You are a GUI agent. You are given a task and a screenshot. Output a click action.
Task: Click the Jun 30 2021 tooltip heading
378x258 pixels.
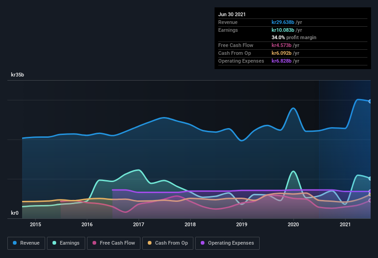pyautogui.click(x=232, y=14)
